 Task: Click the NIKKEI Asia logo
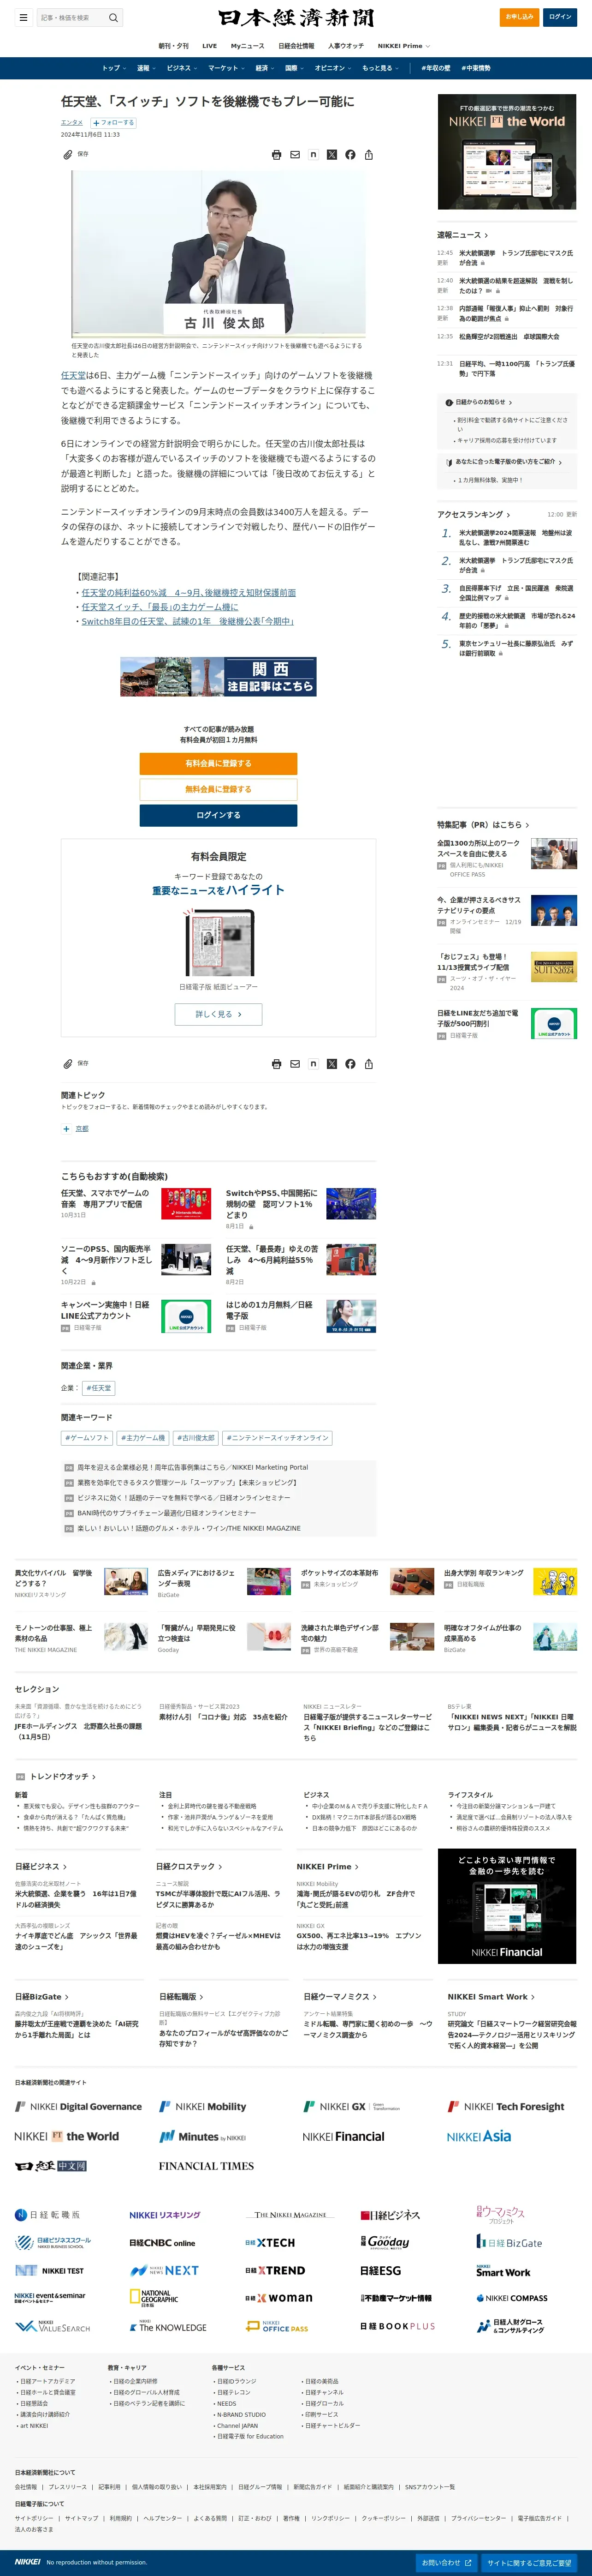pyautogui.click(x=478, y=2136)
